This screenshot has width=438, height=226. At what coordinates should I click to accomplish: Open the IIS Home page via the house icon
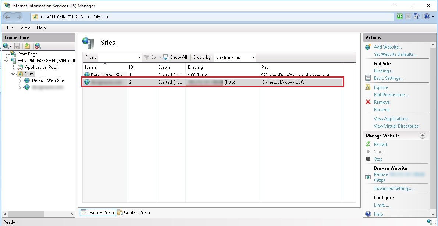[417, 16]
